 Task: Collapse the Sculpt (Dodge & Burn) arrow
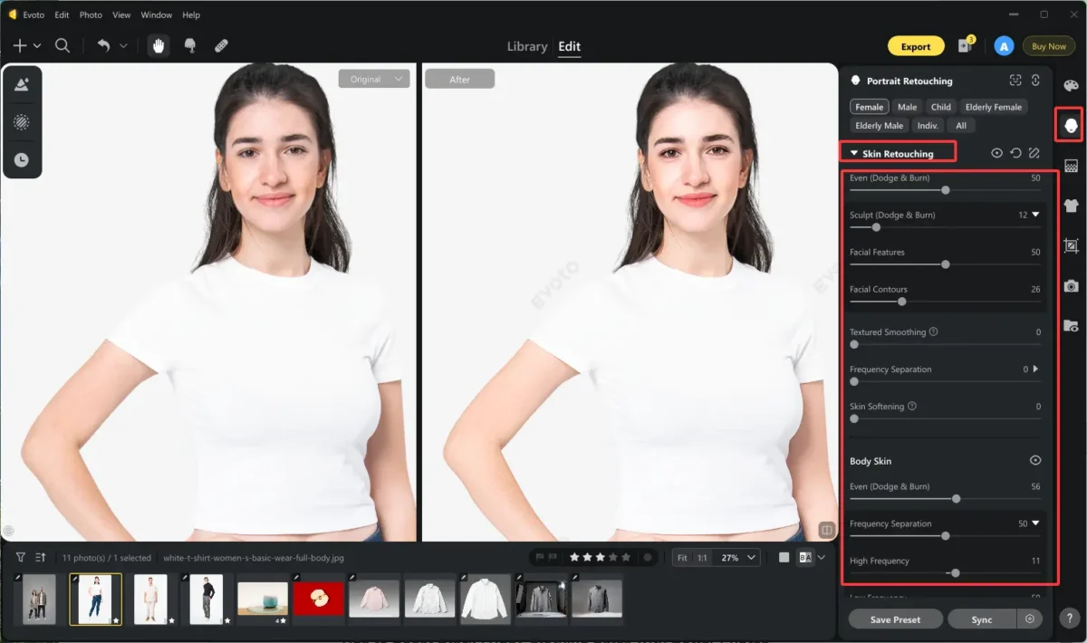point(1035,215)
